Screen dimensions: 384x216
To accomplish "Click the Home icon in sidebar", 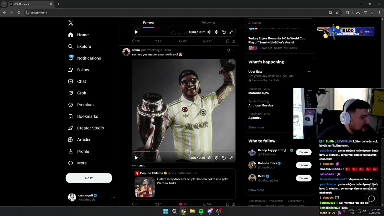I will tap(70, 35).
